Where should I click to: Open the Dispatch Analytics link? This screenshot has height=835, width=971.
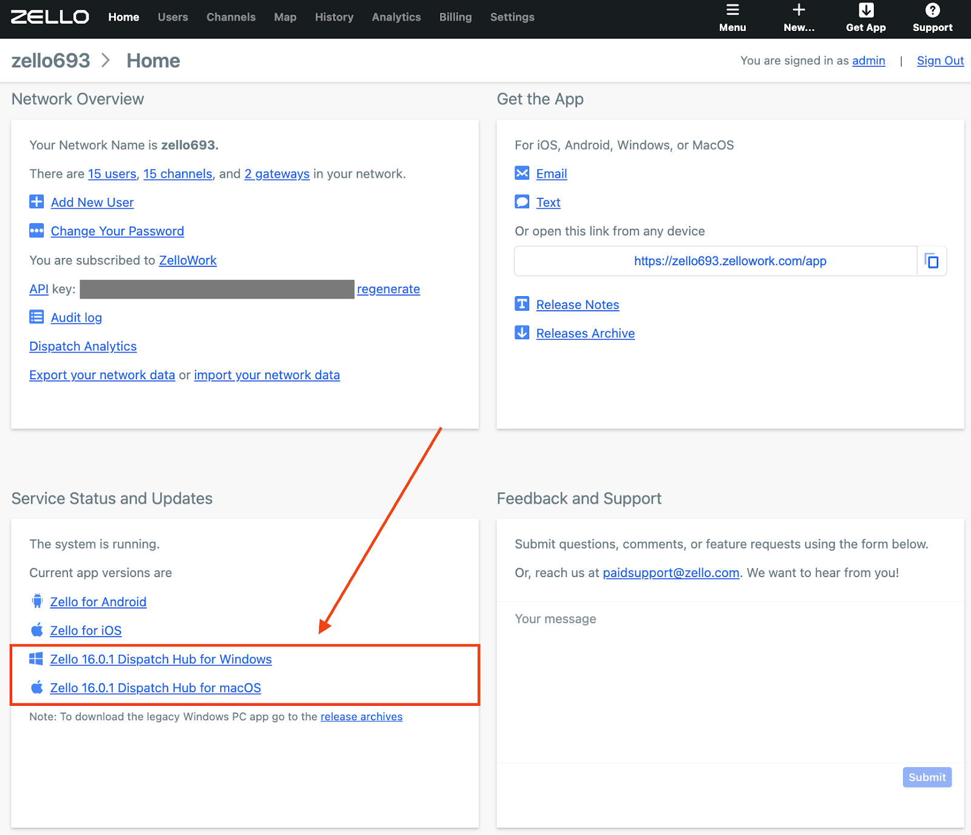(83, 347)
